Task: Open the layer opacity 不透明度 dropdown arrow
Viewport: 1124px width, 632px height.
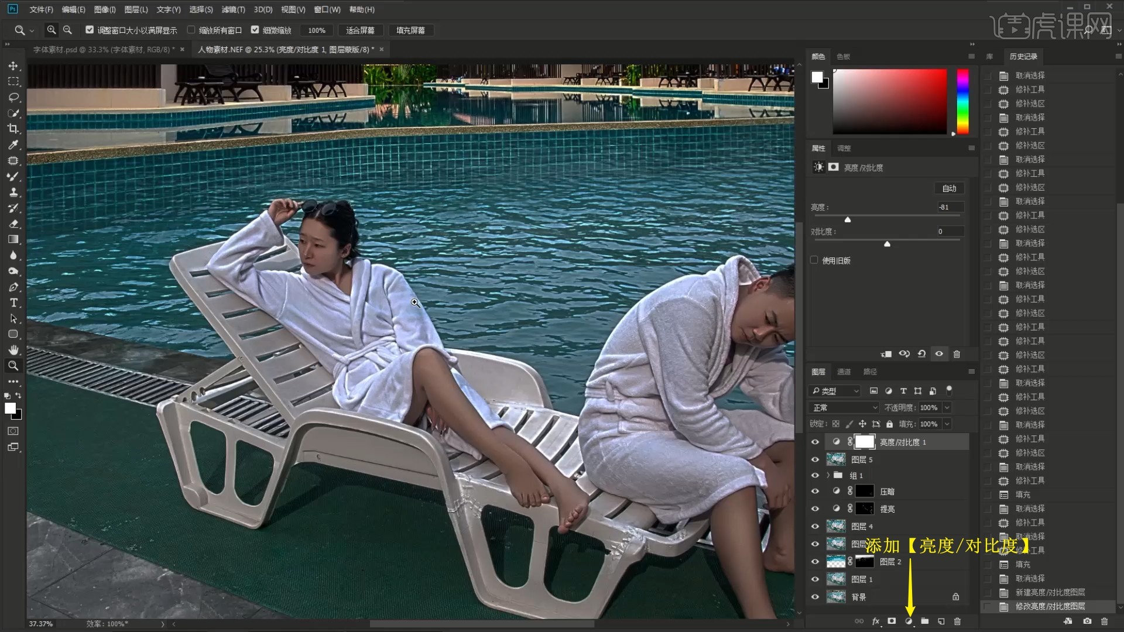Action: coord(947,407)
